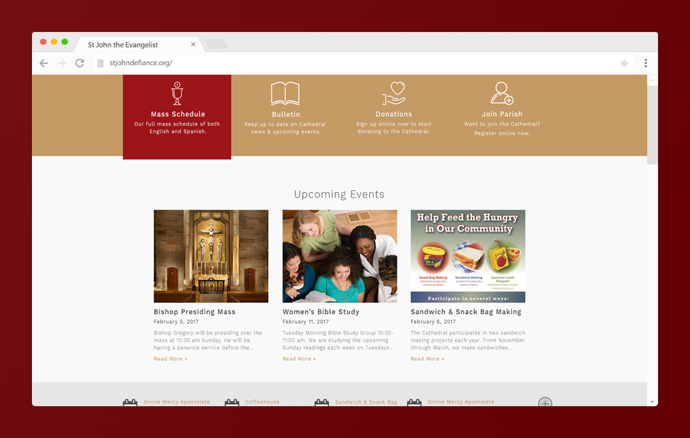Click the St John the Evangelist tab
The width and height of the screenshot is (690, 438).
click(x=123, y=45)
